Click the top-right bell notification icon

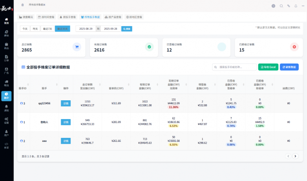click(x=296, y=6)
